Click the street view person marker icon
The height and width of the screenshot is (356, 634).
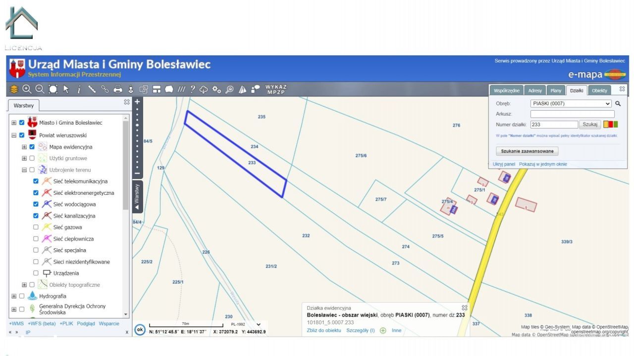(131, 89)
